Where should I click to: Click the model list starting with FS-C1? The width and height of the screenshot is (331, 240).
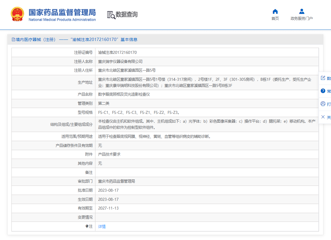tap(138, 112)
